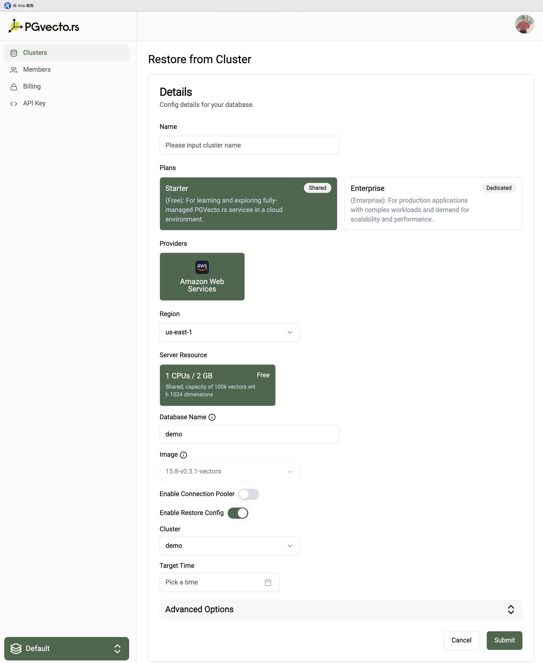543x663 pixels.
Task: Click the AWS provider logo icon
Action: (202, 267)
